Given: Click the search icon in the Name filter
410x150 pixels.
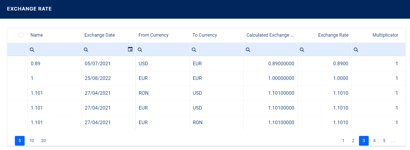Looking at the screenshot, I should click(x=32, y=49).
